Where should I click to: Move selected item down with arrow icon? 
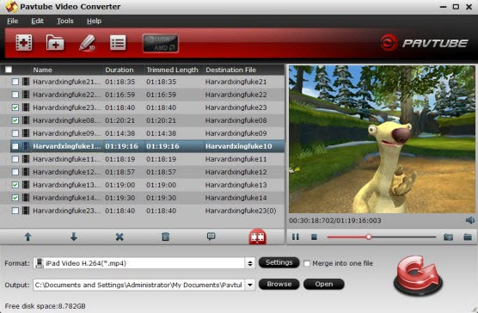click(x=74, y=236)
